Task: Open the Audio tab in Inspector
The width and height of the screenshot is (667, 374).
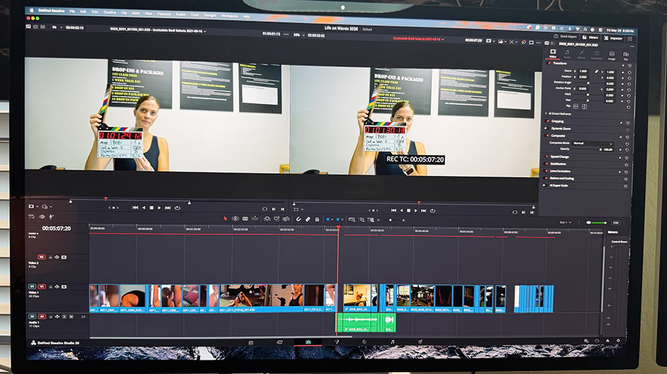Action: (567, 54)
